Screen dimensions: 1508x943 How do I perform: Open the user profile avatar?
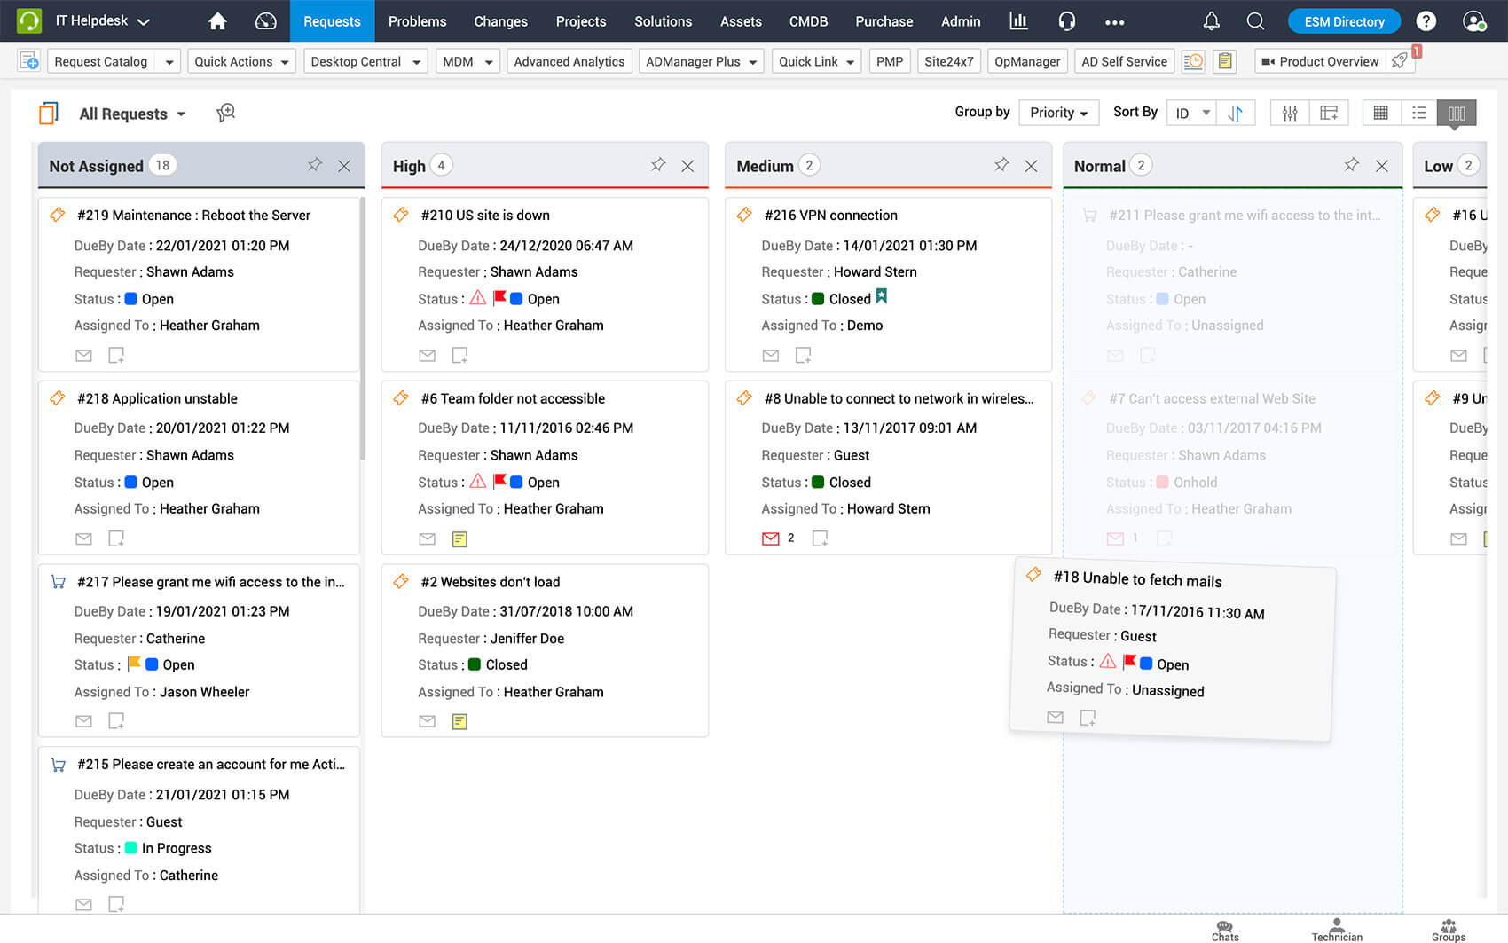point(1474,21)
